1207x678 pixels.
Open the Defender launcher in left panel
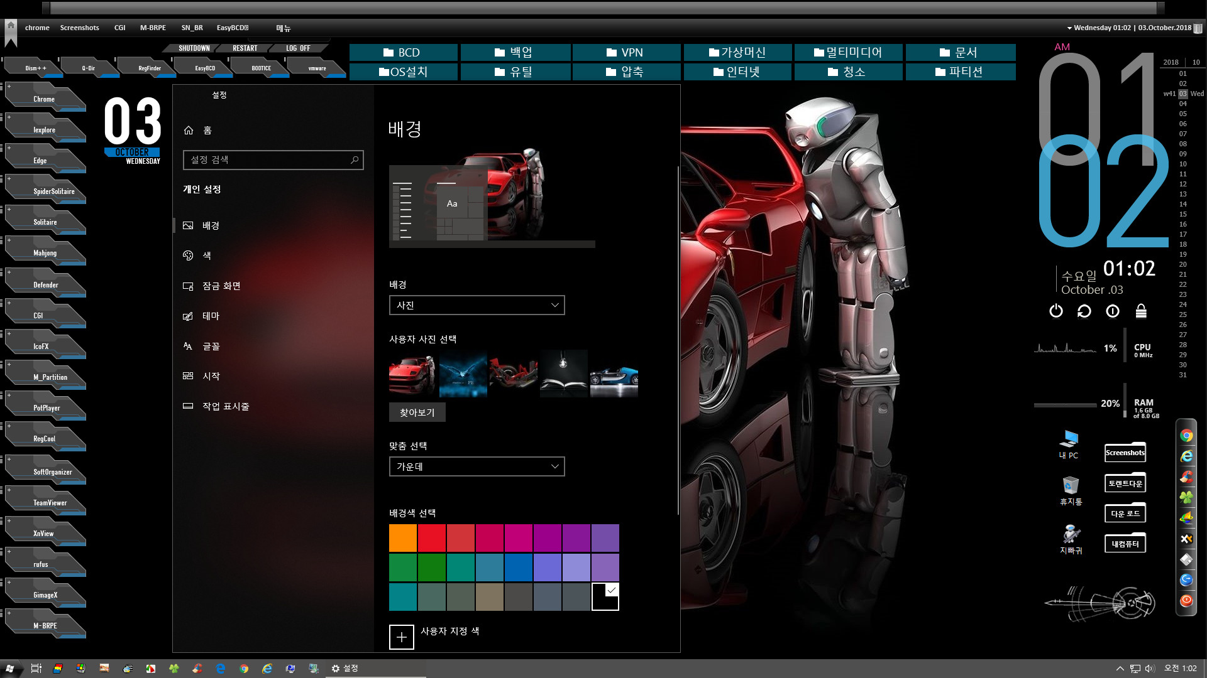tap(45, 284)
